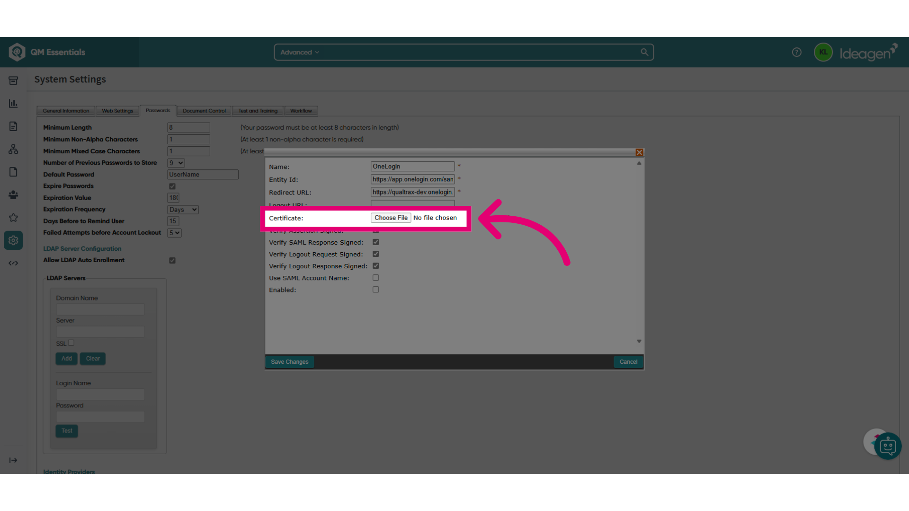
Task: Click Save Changes button
Action: coord(290,362)
